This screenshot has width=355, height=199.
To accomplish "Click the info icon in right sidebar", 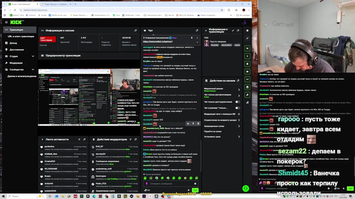I will point(247,30).
